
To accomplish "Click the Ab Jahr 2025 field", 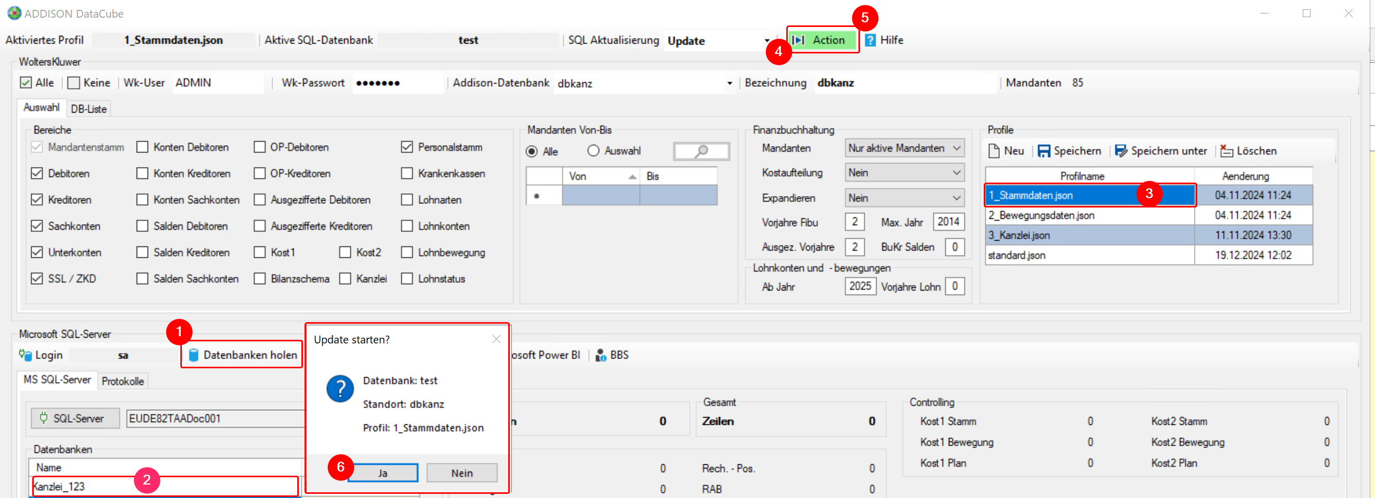I will [860, 286].
